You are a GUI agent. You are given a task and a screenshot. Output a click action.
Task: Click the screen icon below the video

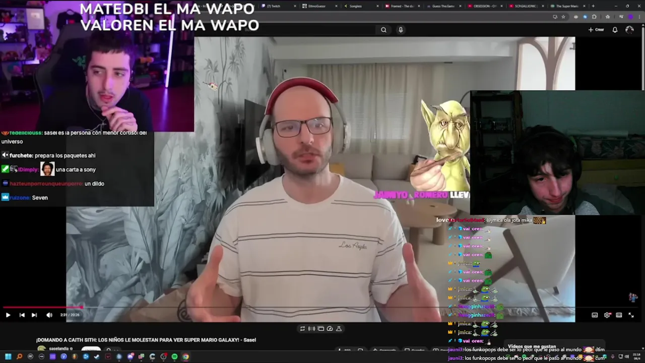click(x=320, y=329)
